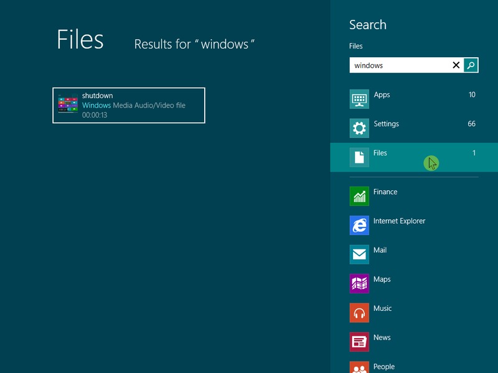This screenshot has width=498, height=373.
Task: Clear the search box with X
Action: [x=456, y=65]
